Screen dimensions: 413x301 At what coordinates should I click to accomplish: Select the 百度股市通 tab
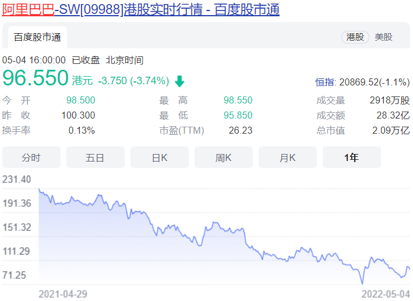pos(37,37)
